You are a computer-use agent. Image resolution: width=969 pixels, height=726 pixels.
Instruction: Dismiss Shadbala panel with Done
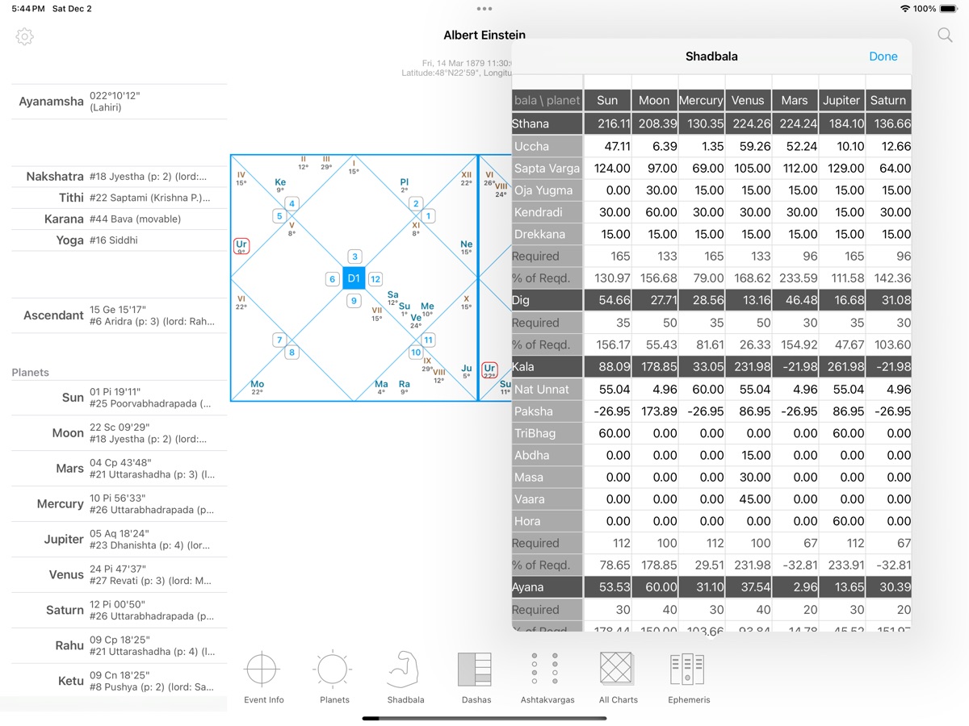coord(883,56)
